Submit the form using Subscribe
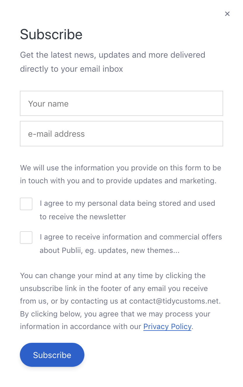The width and height of the screenshot is (243, 387). click(x=52, y=355)
